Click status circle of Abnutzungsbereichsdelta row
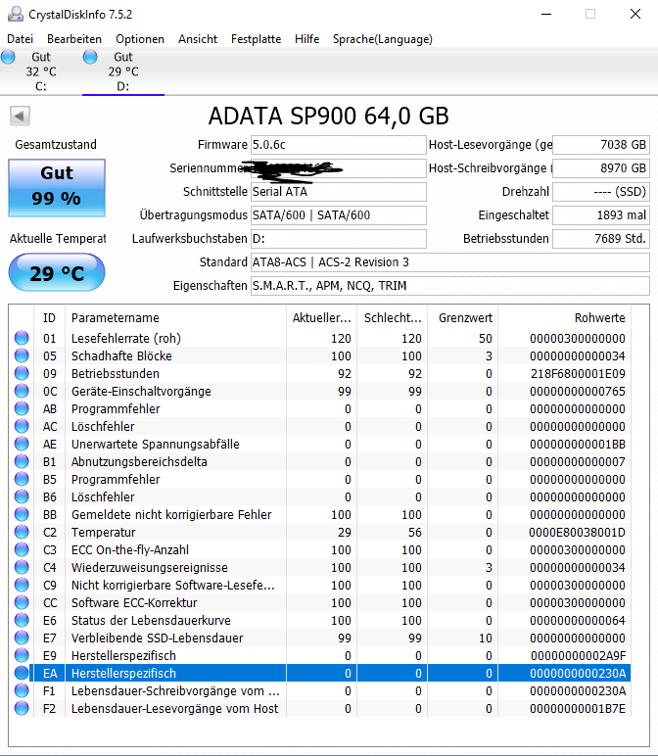Image resolution: width=658 pixels, height=756 pixels. [x=22, y=461]
